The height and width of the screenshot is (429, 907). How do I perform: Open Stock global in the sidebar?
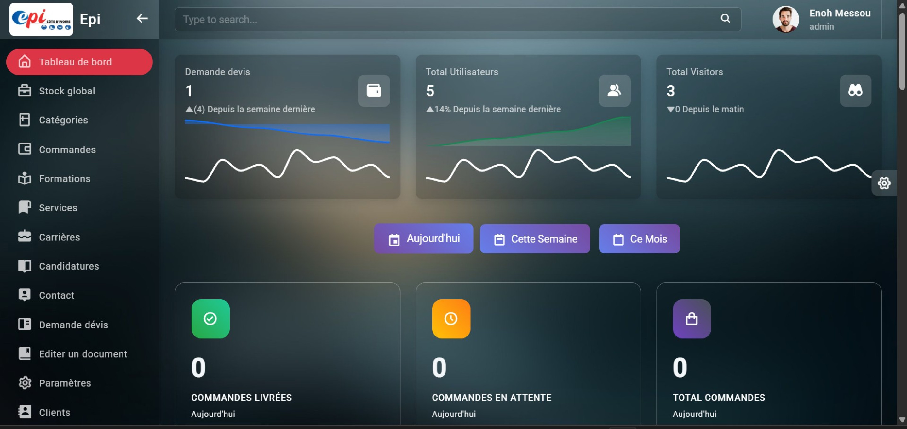67,91
